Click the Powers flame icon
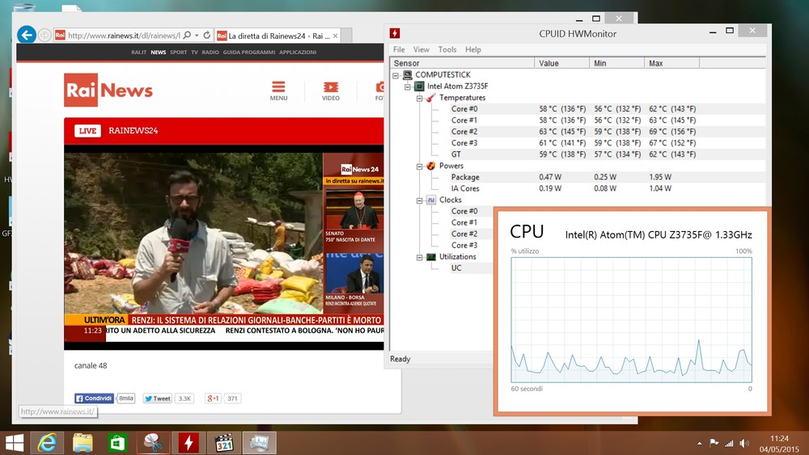 (431, 166)
